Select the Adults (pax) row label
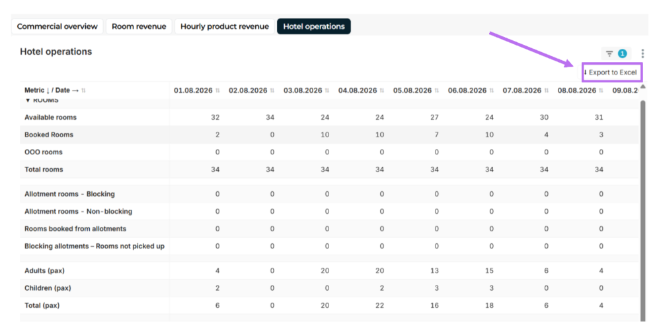Screen dimensions: 653x331 tap(44, 271)
